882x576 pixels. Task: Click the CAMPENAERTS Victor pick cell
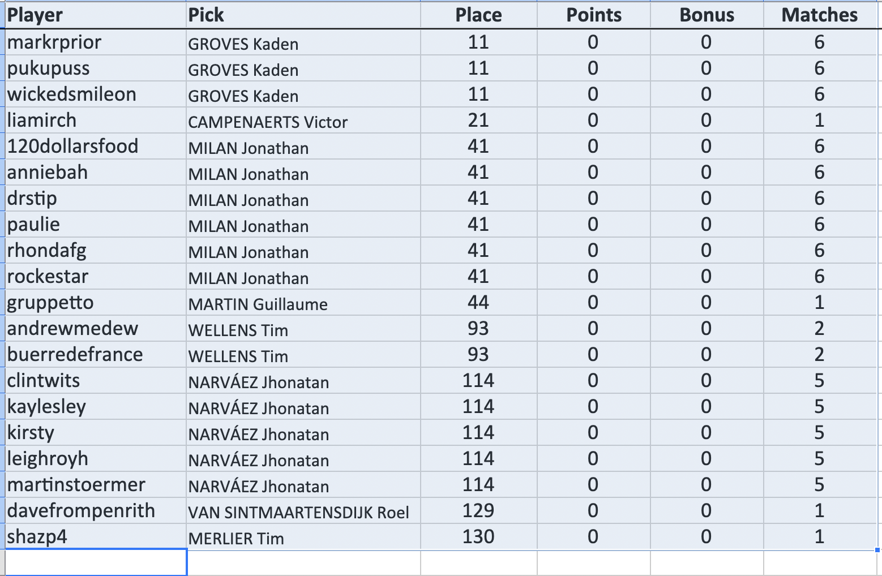[x=303, y=121]
